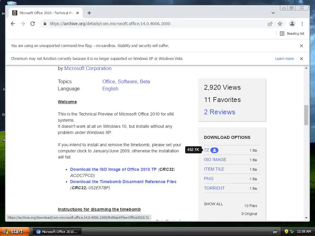The width and height of the screenshot is (315, 236).
Task: Click Download the ISO Image of Office 2010 TP
Action: coord(113,169)
